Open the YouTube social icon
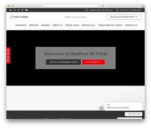The height and width of the screenshot is (128, 151). tap(27, 10)
